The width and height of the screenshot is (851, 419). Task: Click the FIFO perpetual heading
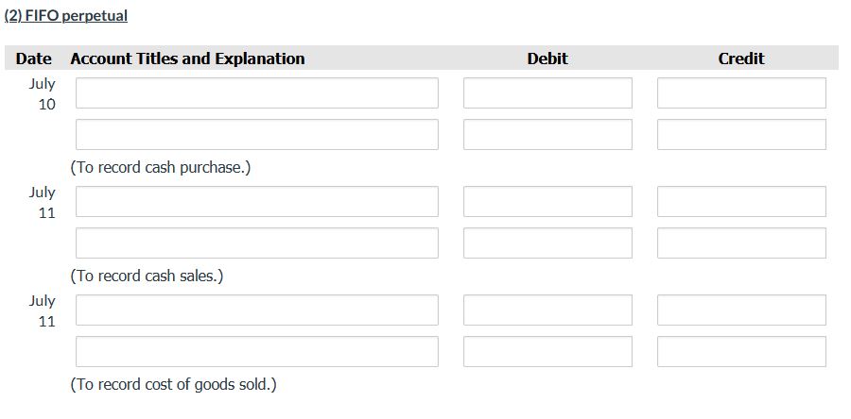(x=66, y=16)
